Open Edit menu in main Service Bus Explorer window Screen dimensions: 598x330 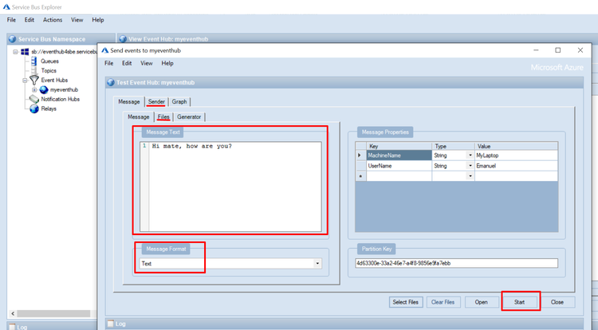pyautogui.click(x=30, y=20)
